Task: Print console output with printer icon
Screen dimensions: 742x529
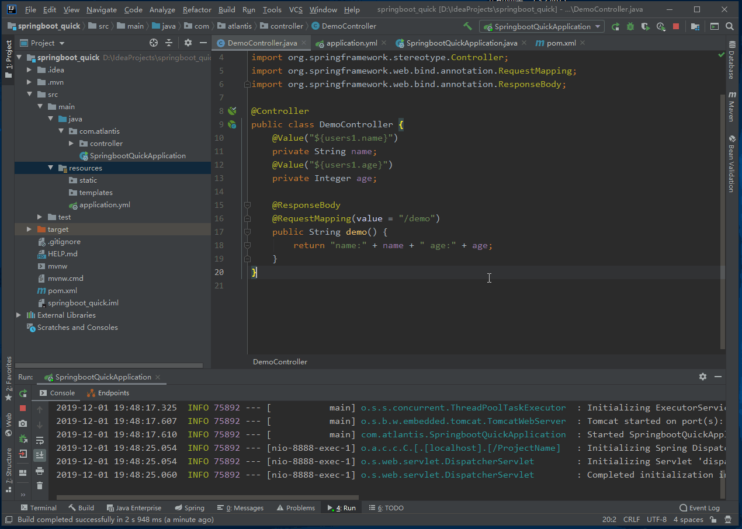Action: point(40,471)
